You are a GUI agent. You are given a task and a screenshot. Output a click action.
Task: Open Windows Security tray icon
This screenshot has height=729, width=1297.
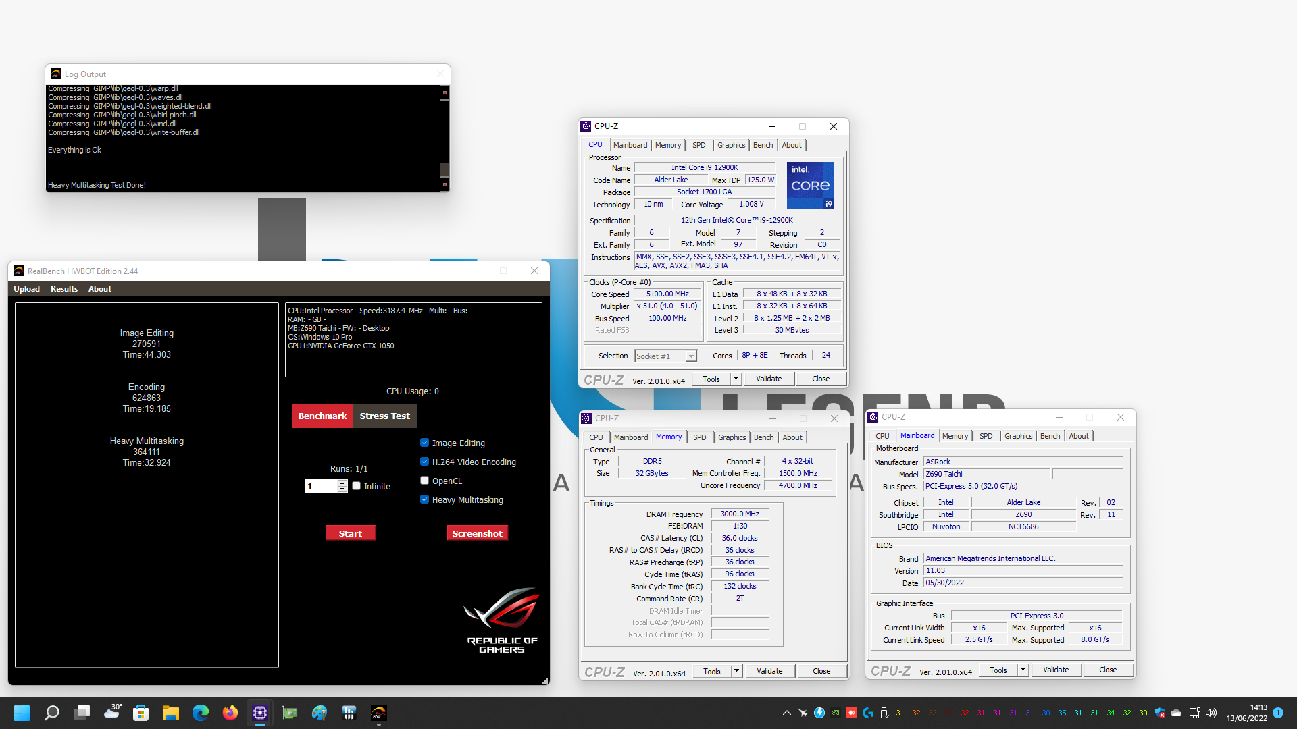point(1160,713)
